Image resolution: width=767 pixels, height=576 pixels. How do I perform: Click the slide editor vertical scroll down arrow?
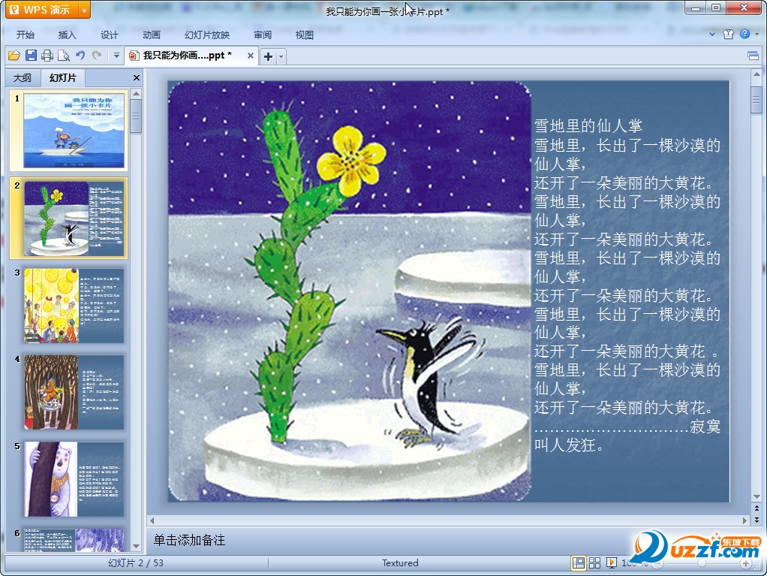pyautogui.click(x=756, y=496)
